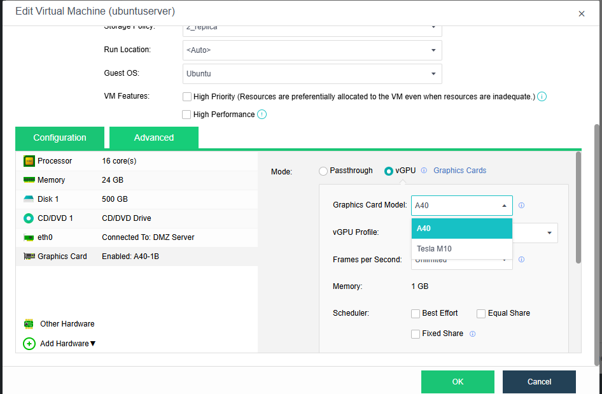Check the Best Effort scheduler option
The width and height of the screenshot is (602, 394).
pos(416,313)
